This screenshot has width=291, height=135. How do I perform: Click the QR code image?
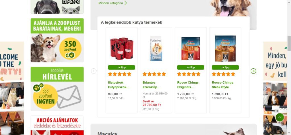(71, 2)
